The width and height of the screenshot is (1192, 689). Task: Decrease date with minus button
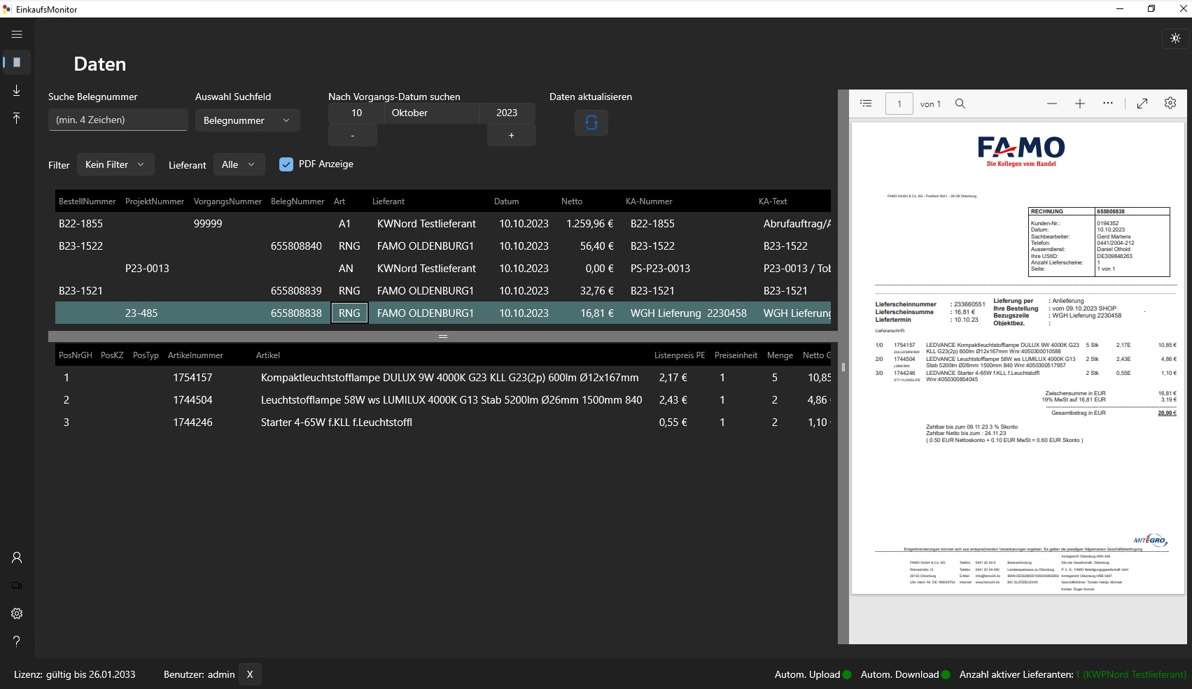pos(353,135)
